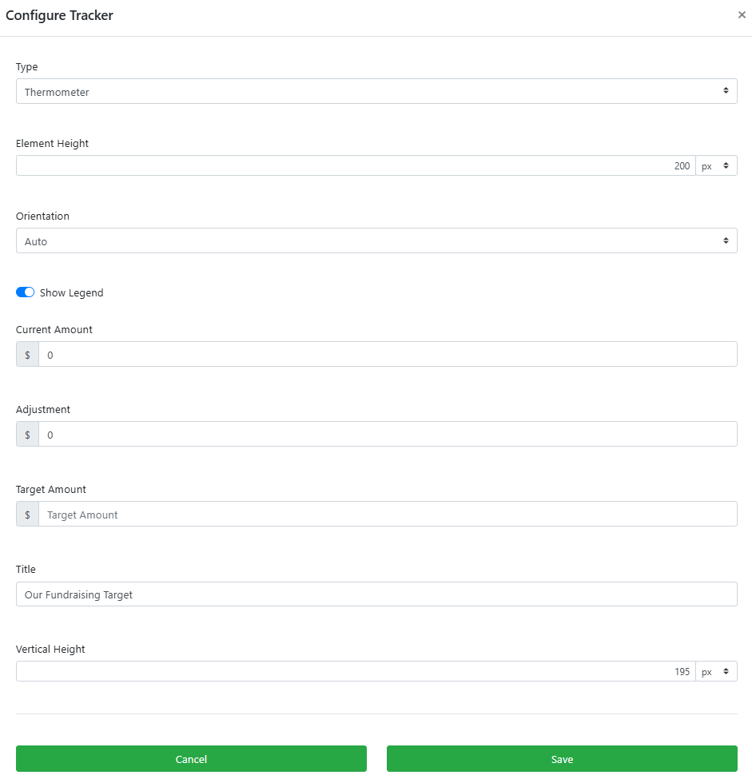Click the dollar icon beside Adjustment

coord(27,434)
